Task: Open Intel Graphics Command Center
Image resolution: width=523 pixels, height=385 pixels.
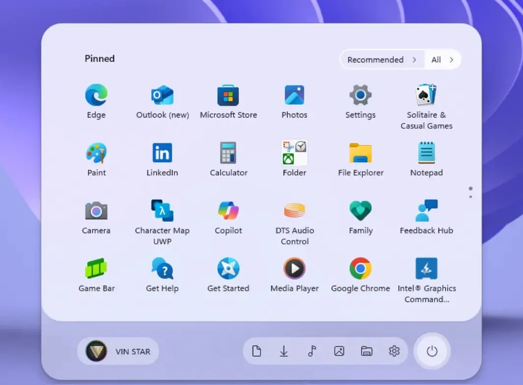Action: coord(426,269)
